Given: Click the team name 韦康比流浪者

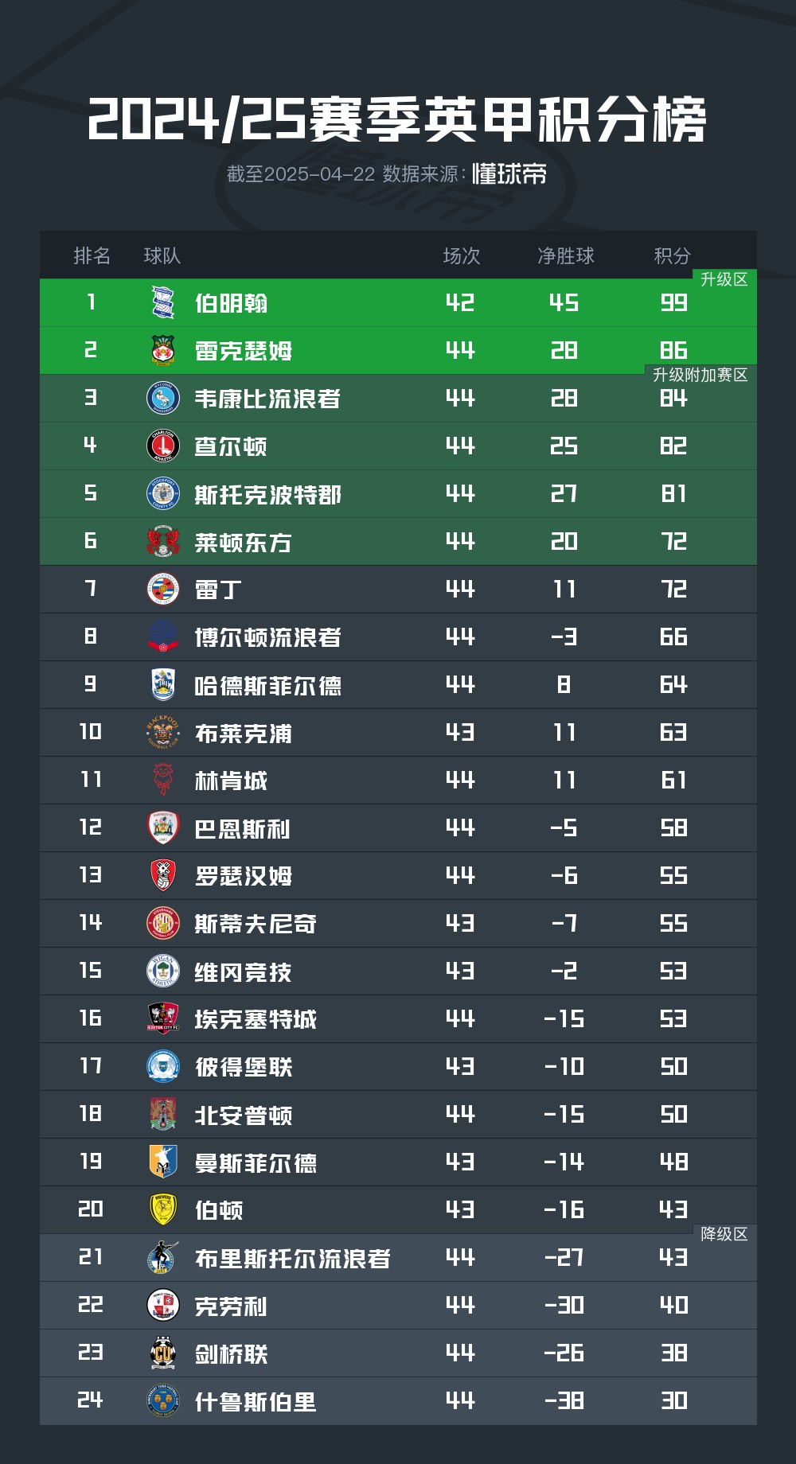Looking at the screenshot, I should pyautogui.click(x=267, y=399).
